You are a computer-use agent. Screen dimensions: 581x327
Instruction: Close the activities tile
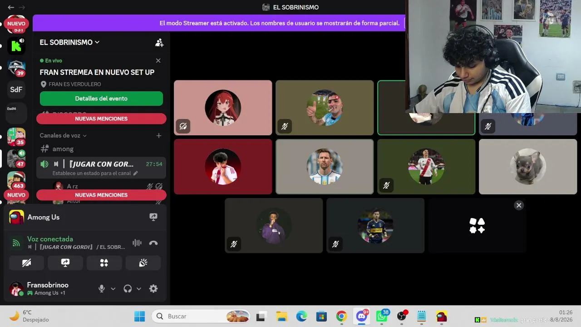[x=519, y=205]
